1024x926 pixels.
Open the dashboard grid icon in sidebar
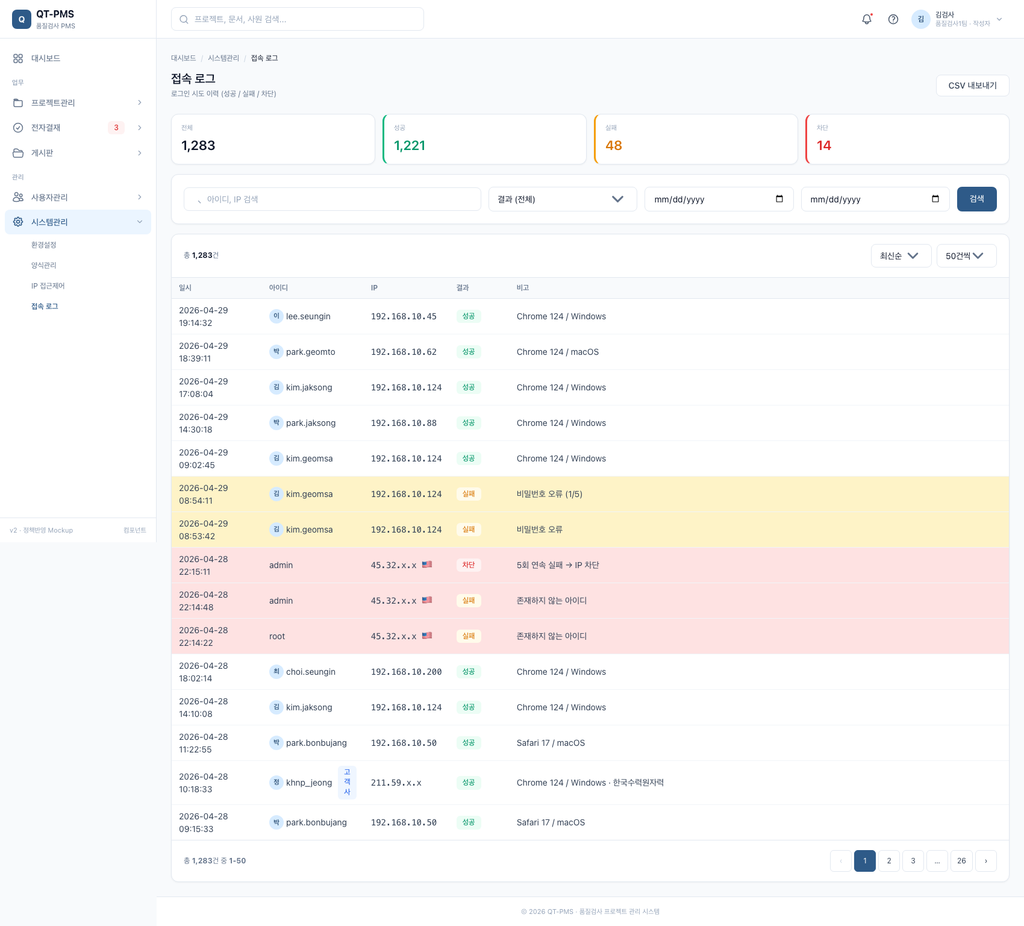pos(18,58)
